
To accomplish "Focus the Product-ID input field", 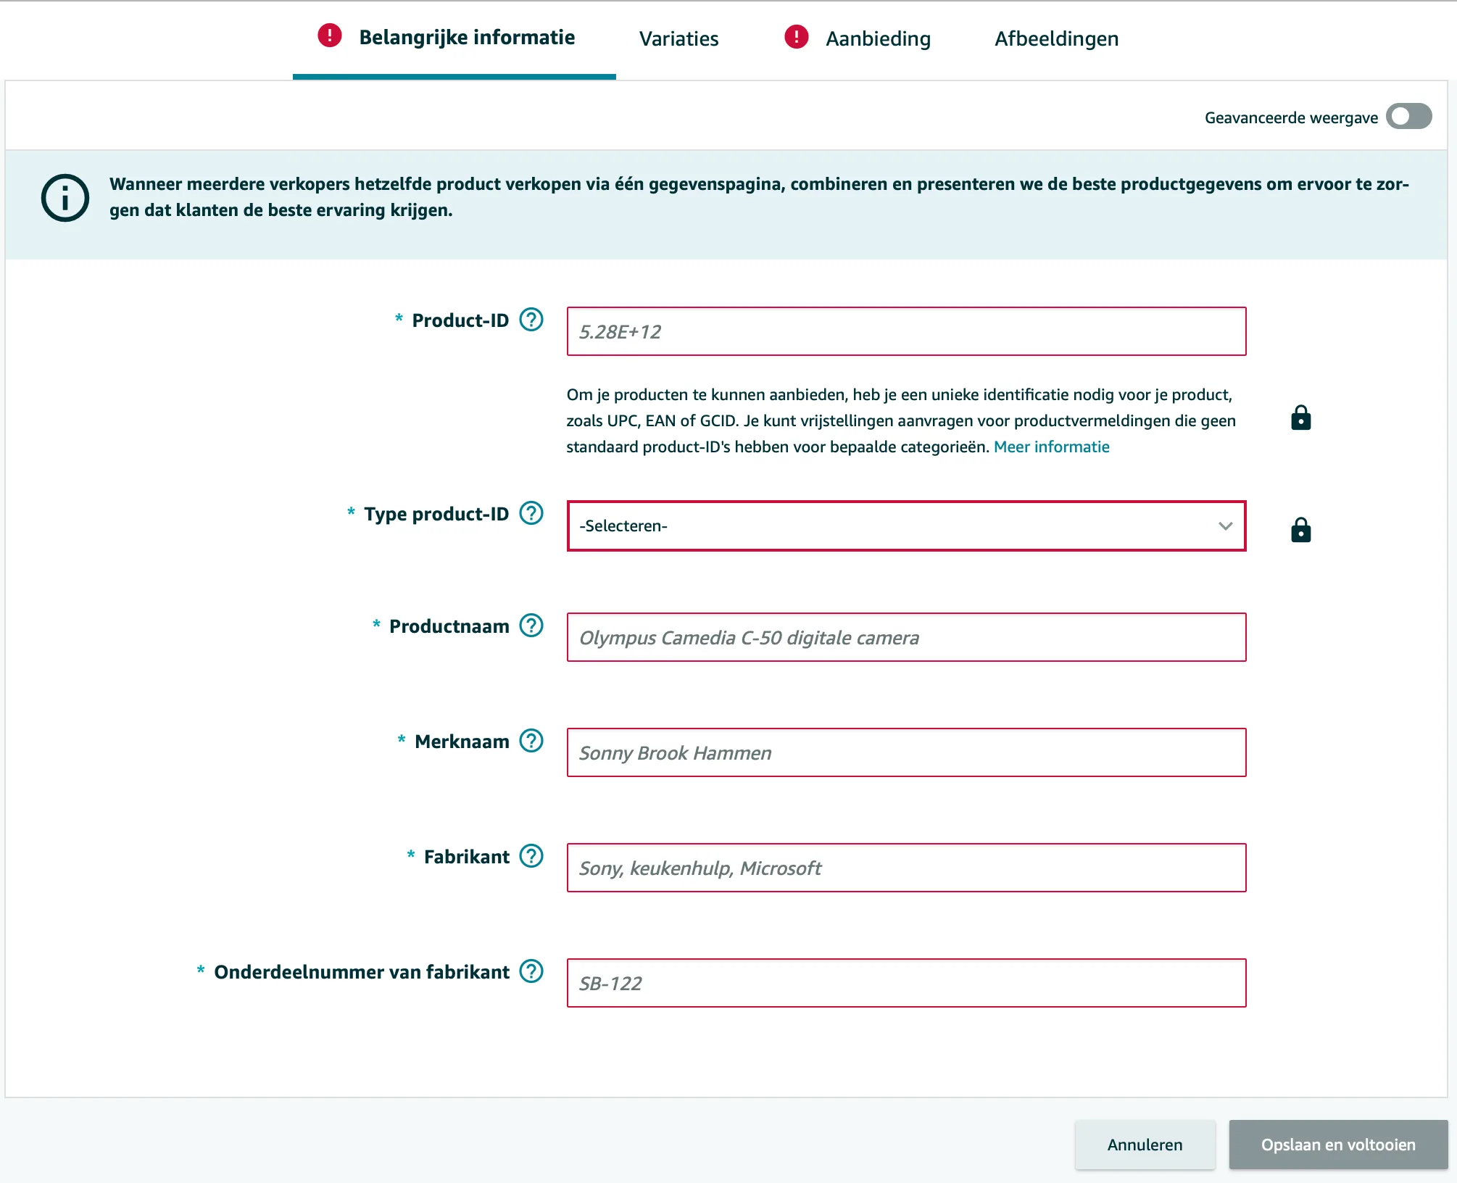I will click(x=906, y=332).
